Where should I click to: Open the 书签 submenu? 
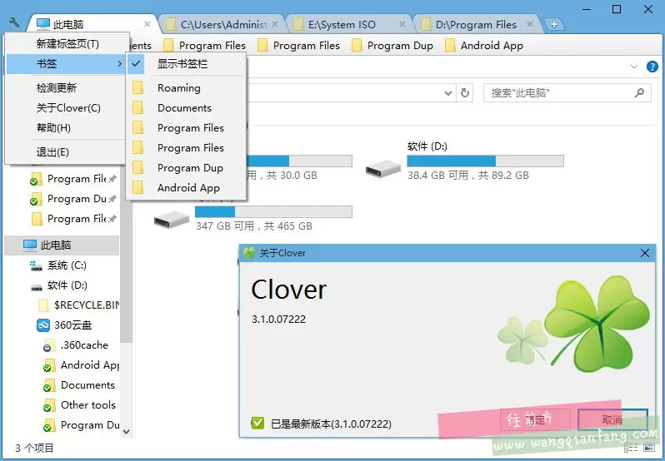coord(66,64)
